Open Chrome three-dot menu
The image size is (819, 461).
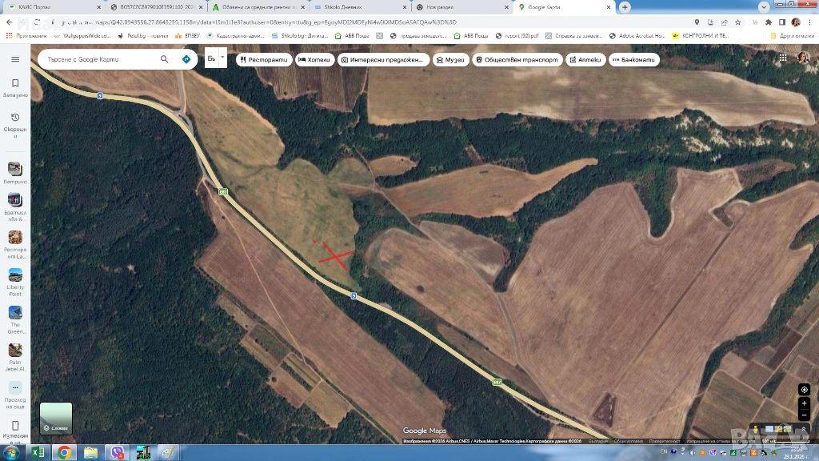pyautogui.click(x=809, y=22)
